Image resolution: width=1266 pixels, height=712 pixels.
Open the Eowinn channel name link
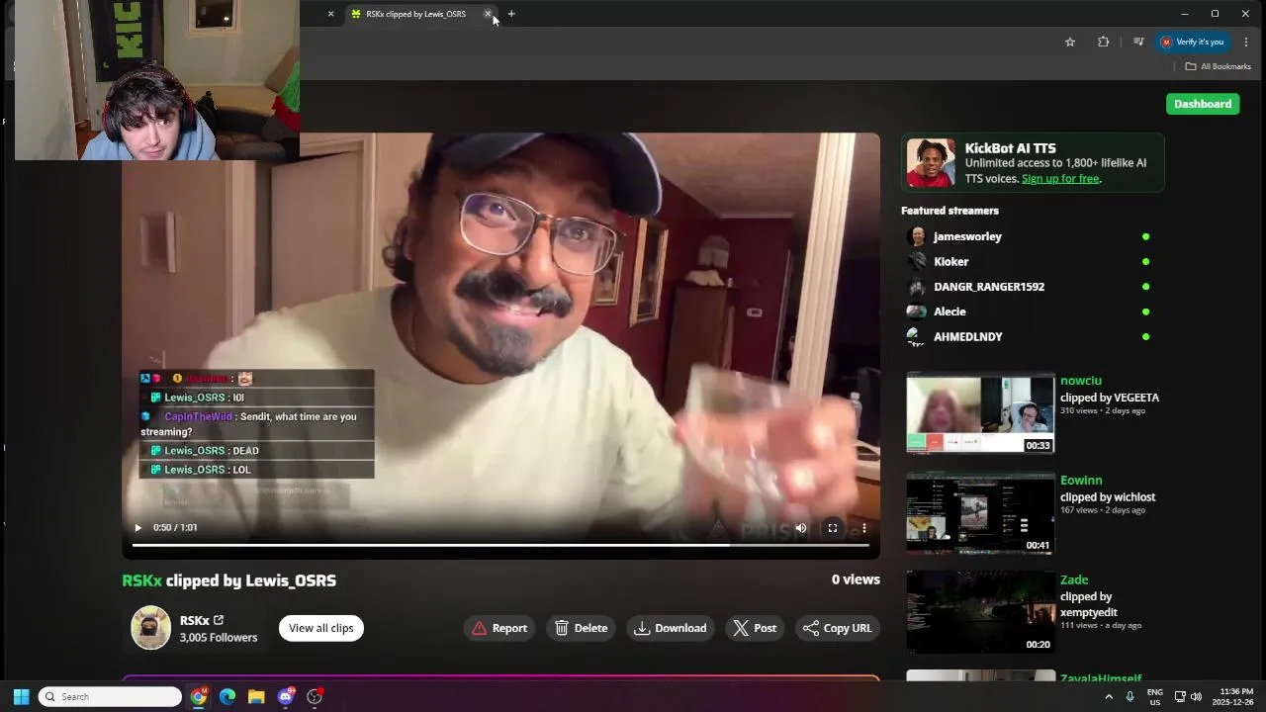(1081, 481)
